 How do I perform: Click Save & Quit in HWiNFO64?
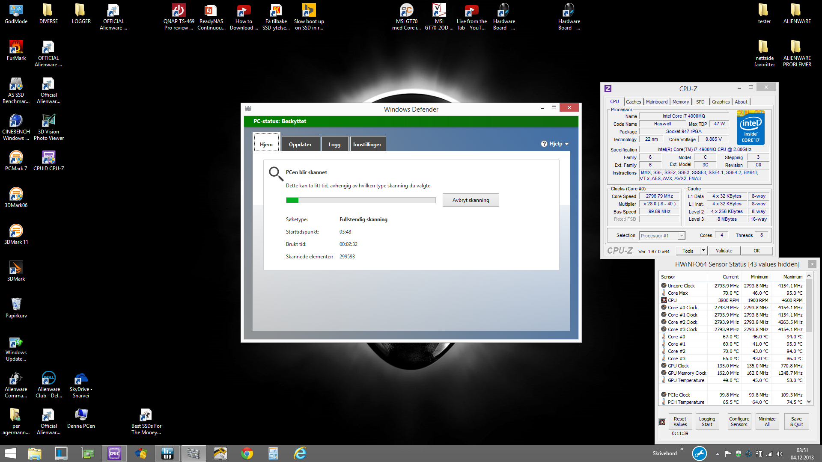(x=796, y=422)
